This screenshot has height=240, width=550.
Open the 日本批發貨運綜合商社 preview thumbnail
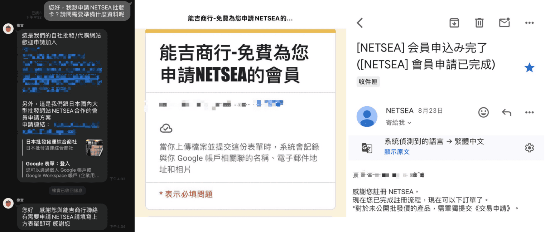pos(95,147)
